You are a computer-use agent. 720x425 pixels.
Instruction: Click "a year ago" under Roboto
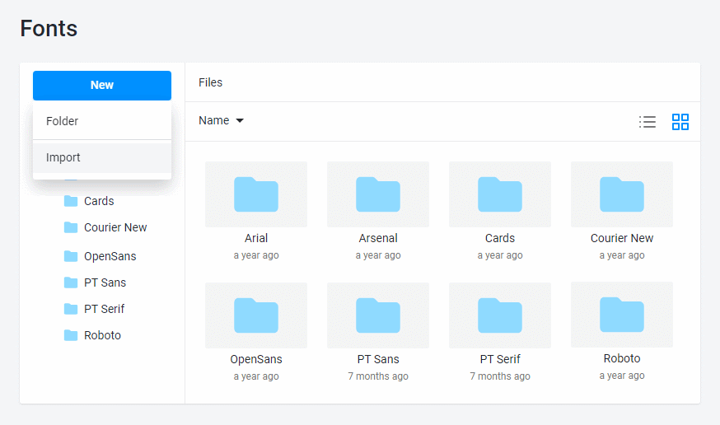coord(622,376)
